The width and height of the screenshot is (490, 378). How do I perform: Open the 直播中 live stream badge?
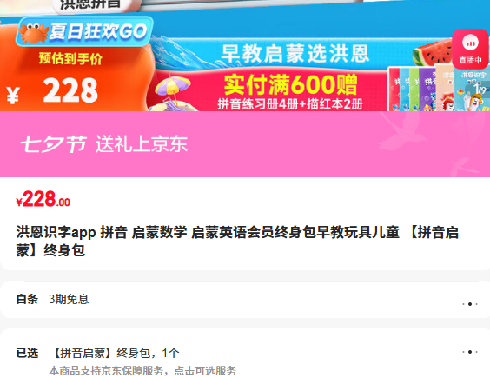pos(470,49)
